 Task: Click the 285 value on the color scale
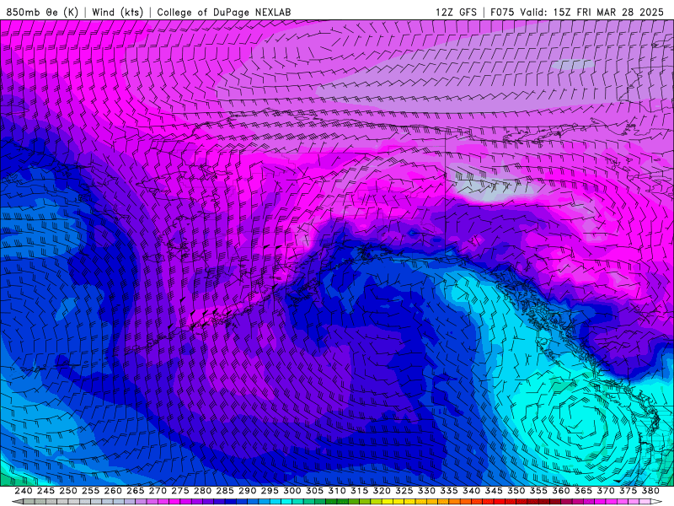pos(225,491)
